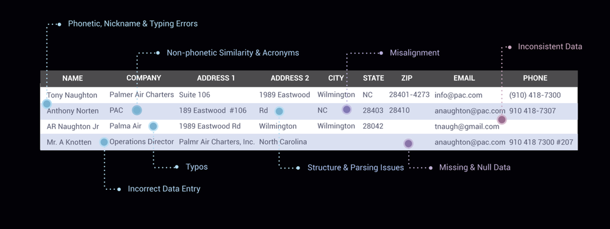Select the blue dot next to PAC
The height and width of the screenshot is (229, 610).
click(137, 110)
